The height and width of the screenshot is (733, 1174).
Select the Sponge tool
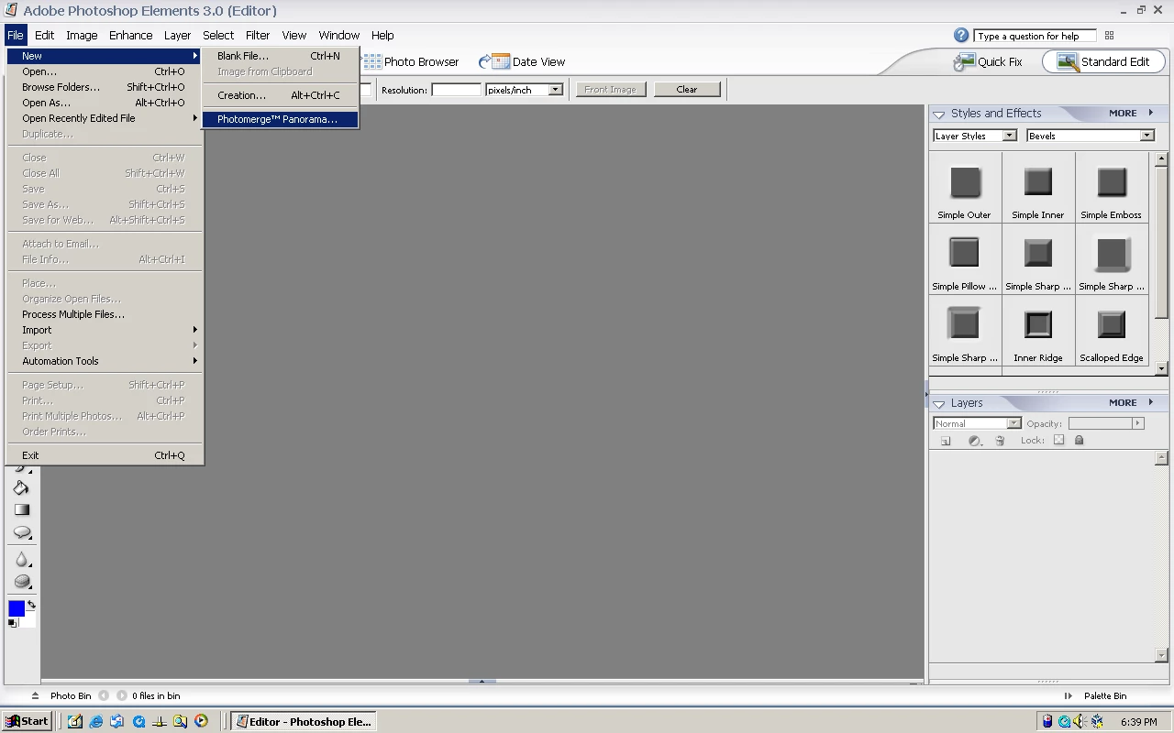point(21,582)
